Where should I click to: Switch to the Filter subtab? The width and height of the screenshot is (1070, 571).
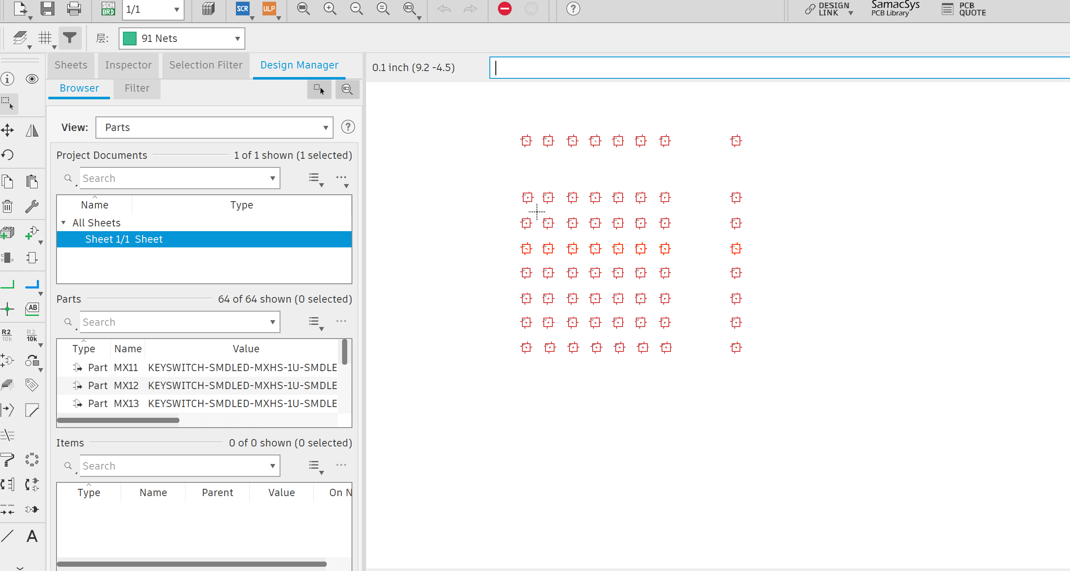tap(137, 88)
